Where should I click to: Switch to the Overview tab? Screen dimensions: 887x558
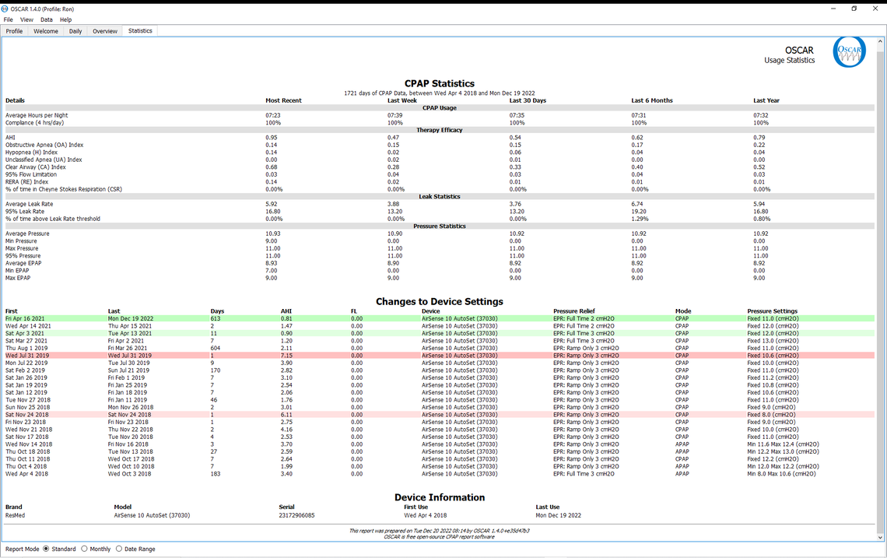click(x=105, y=31)
